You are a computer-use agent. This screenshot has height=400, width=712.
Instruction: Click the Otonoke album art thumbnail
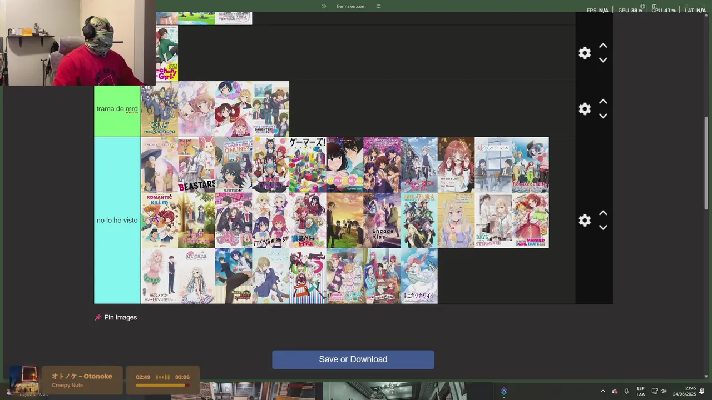click(x=23, y=380)
